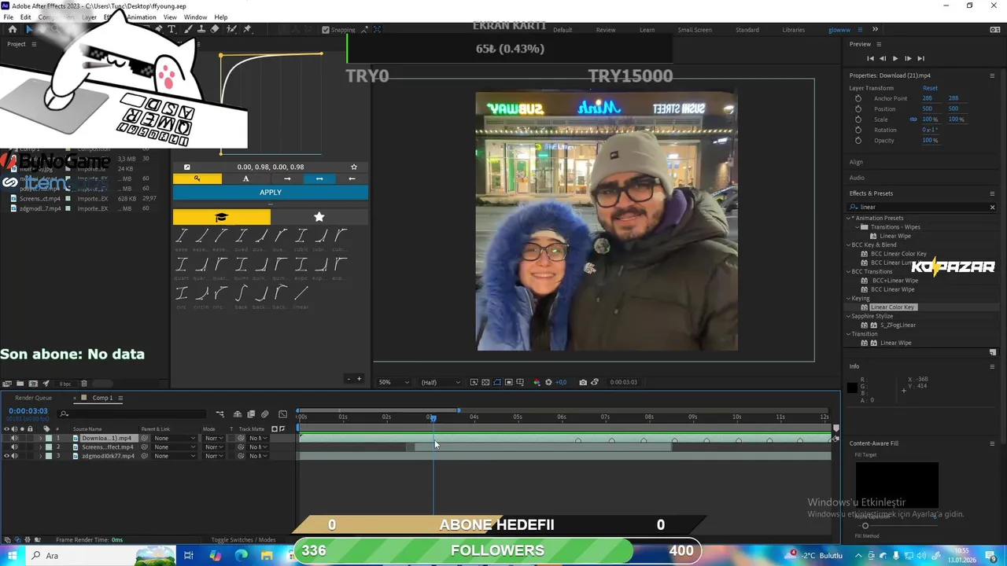The height and width of the screenshot is (566, 1007).
Task: Select the graduation cap presets tab
Action: [x=221, y=217]
